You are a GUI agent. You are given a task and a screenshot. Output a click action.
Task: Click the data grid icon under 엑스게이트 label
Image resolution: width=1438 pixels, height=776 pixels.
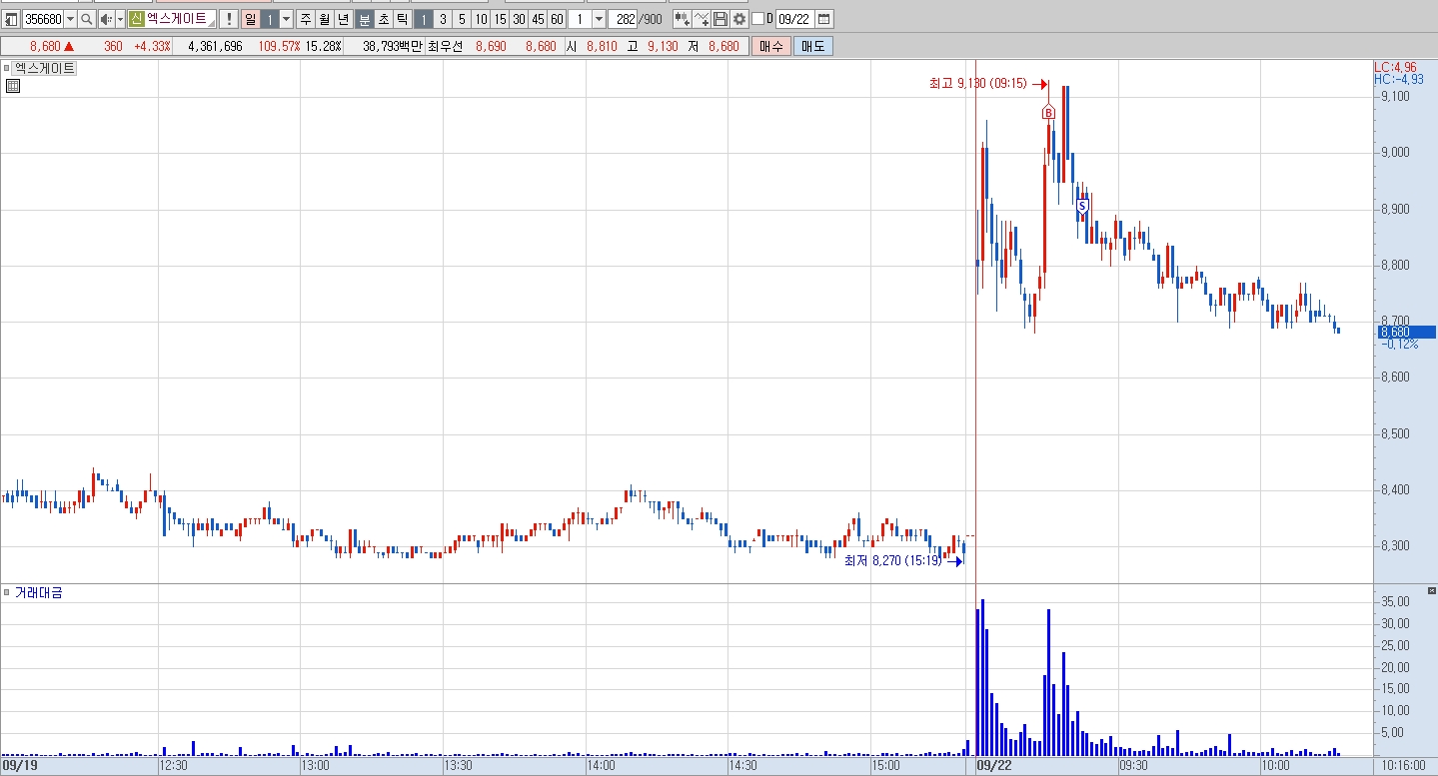click(x=12, y=86)
